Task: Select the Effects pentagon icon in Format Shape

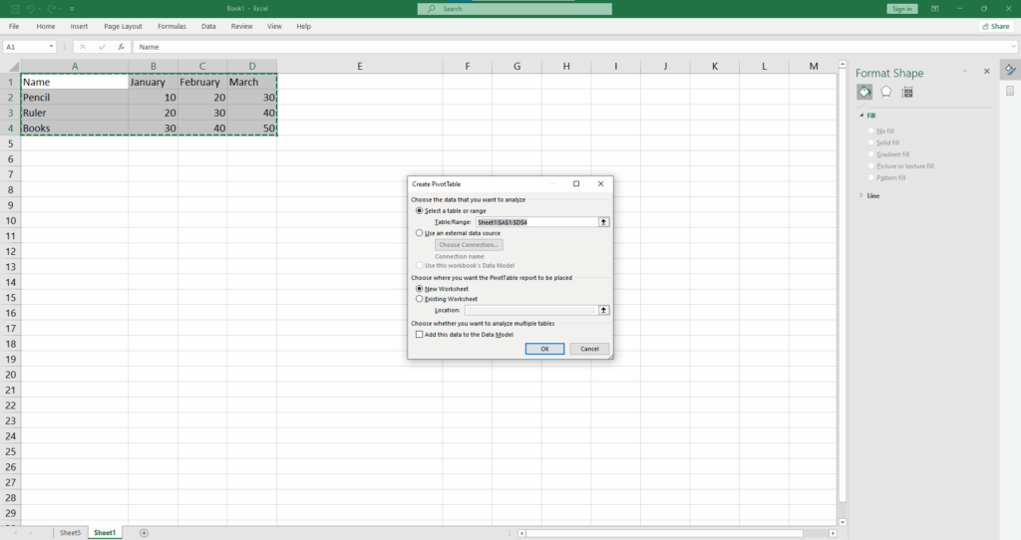Action: tap(886, 92)
